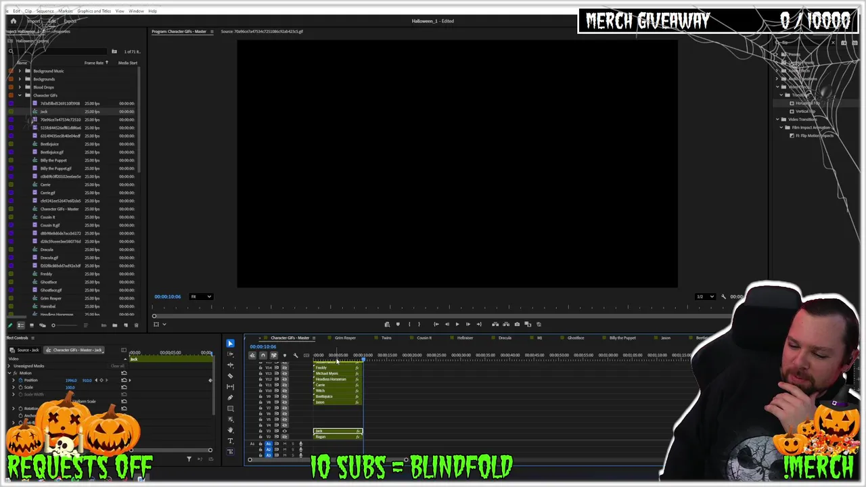The image size is (866, 487).
Task: Open the Sequence menu
Action: click(x=45, y=11)
